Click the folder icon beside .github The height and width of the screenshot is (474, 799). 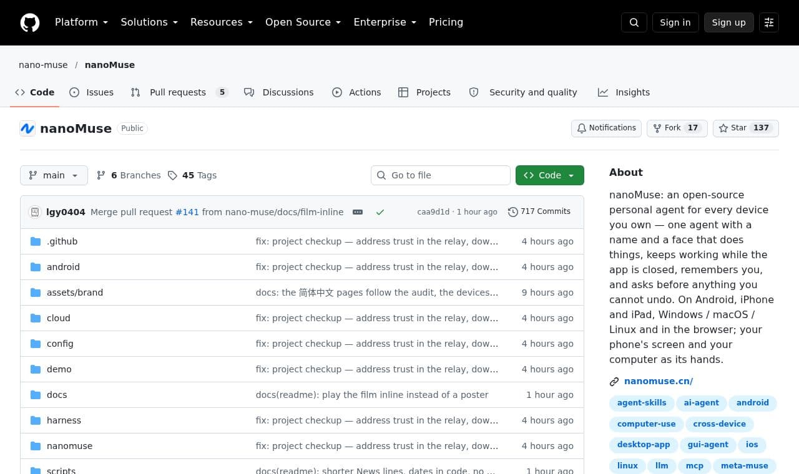point(36,241)
